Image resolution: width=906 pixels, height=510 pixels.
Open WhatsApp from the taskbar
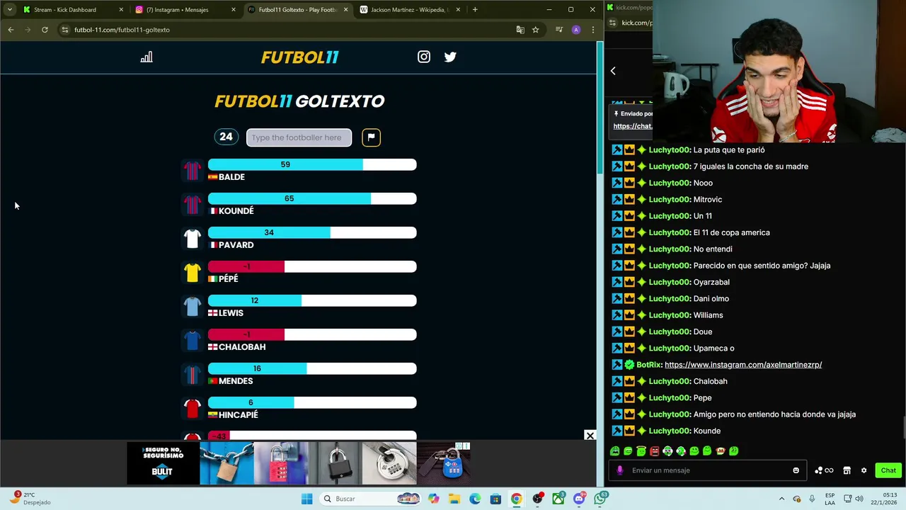[600, 499]
